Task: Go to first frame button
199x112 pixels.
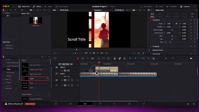Action: click(x=86, y=53)
